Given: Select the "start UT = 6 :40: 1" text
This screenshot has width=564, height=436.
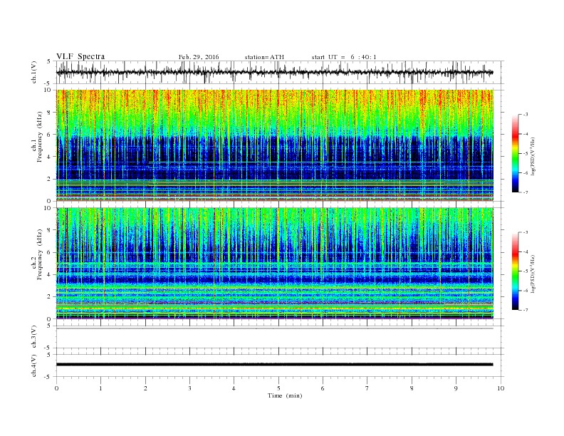Looking at the screenshot, I should click(344, 57).
